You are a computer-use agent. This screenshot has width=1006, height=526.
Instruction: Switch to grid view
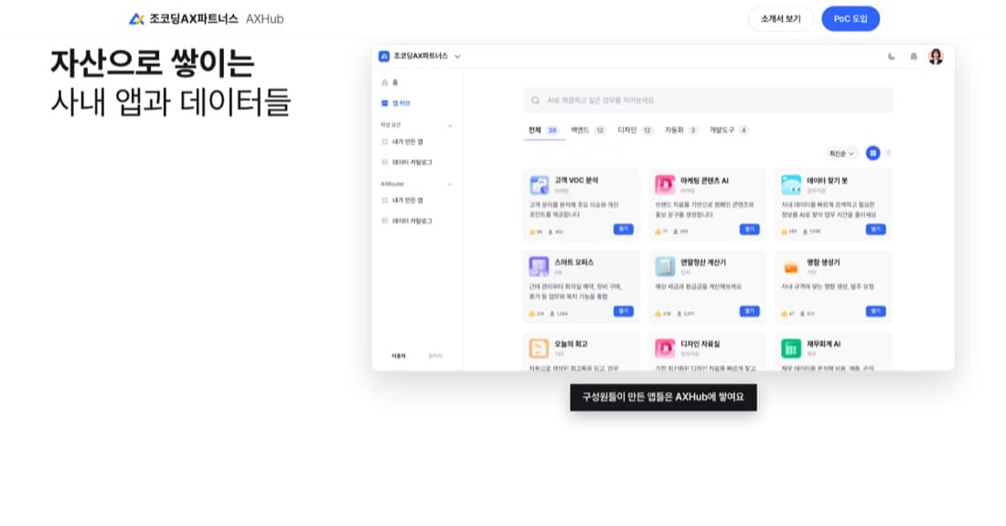coord(872,154)
